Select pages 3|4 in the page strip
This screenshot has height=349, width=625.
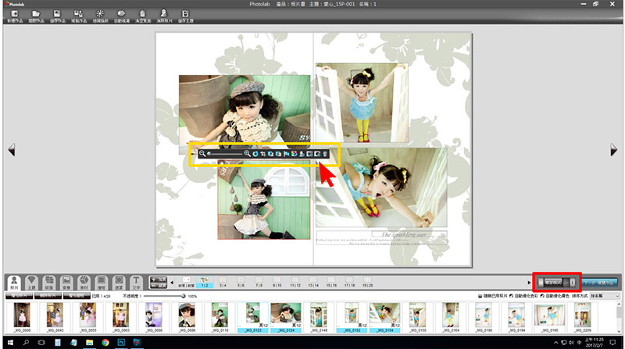[223, 282]
